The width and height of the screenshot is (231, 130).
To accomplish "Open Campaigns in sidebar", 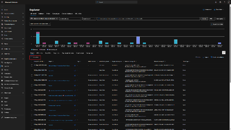I will click(8, 73).
